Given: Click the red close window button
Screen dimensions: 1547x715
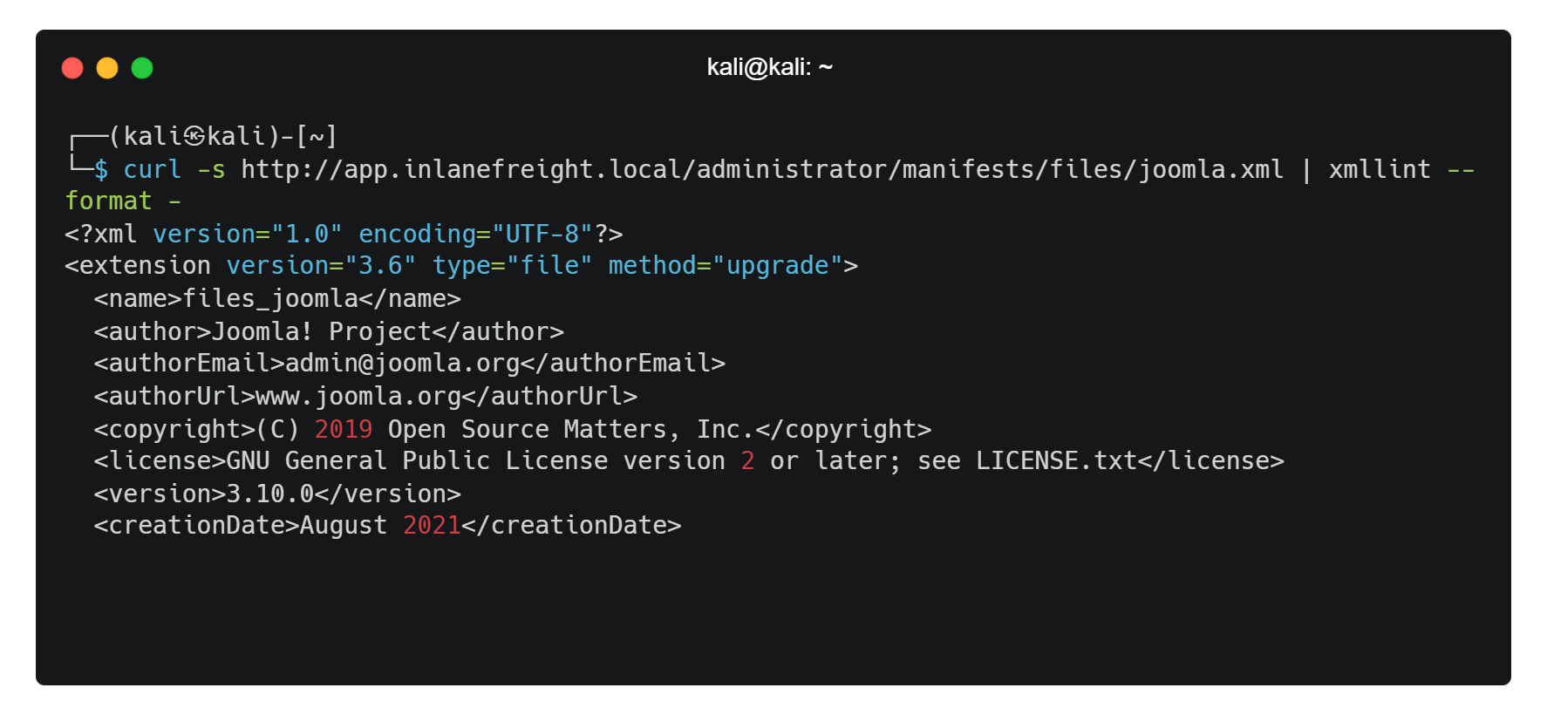Looking at the screenshot, I should pyautogui.click(x=72, y=68).
